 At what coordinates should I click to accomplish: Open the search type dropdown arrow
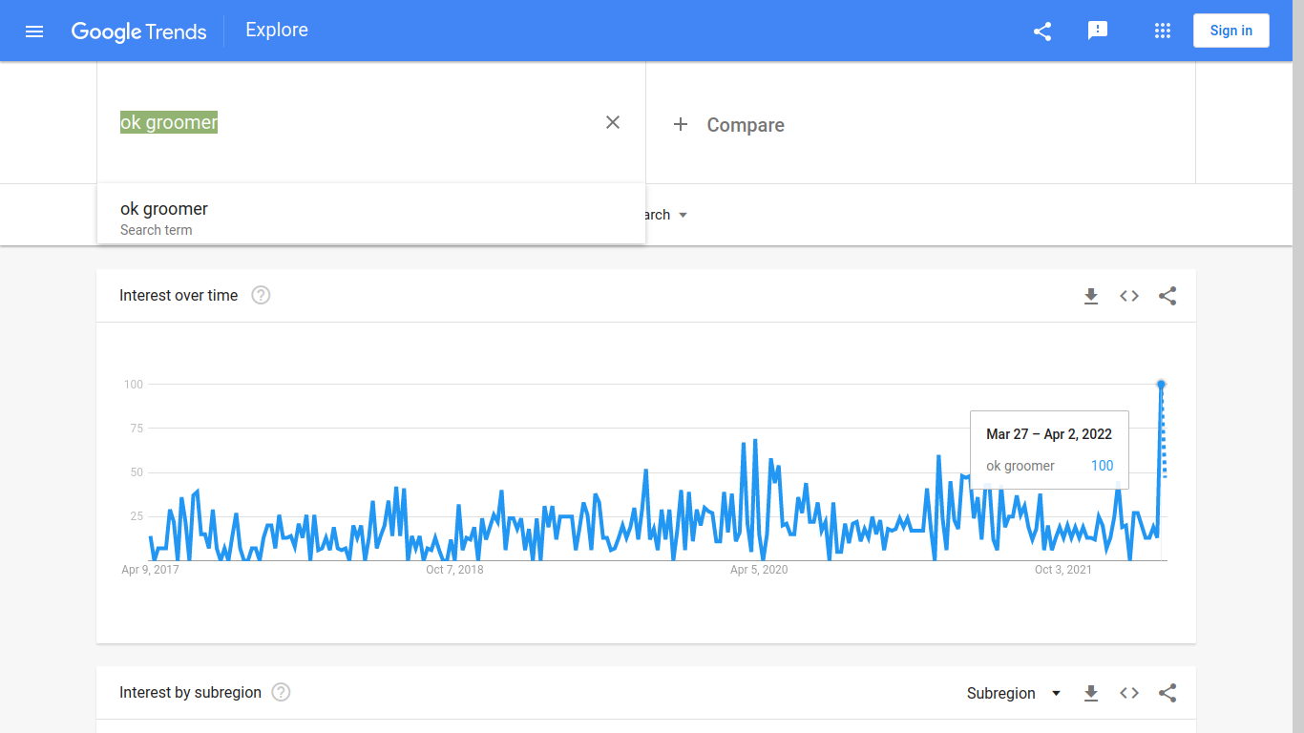click(683, 215)
